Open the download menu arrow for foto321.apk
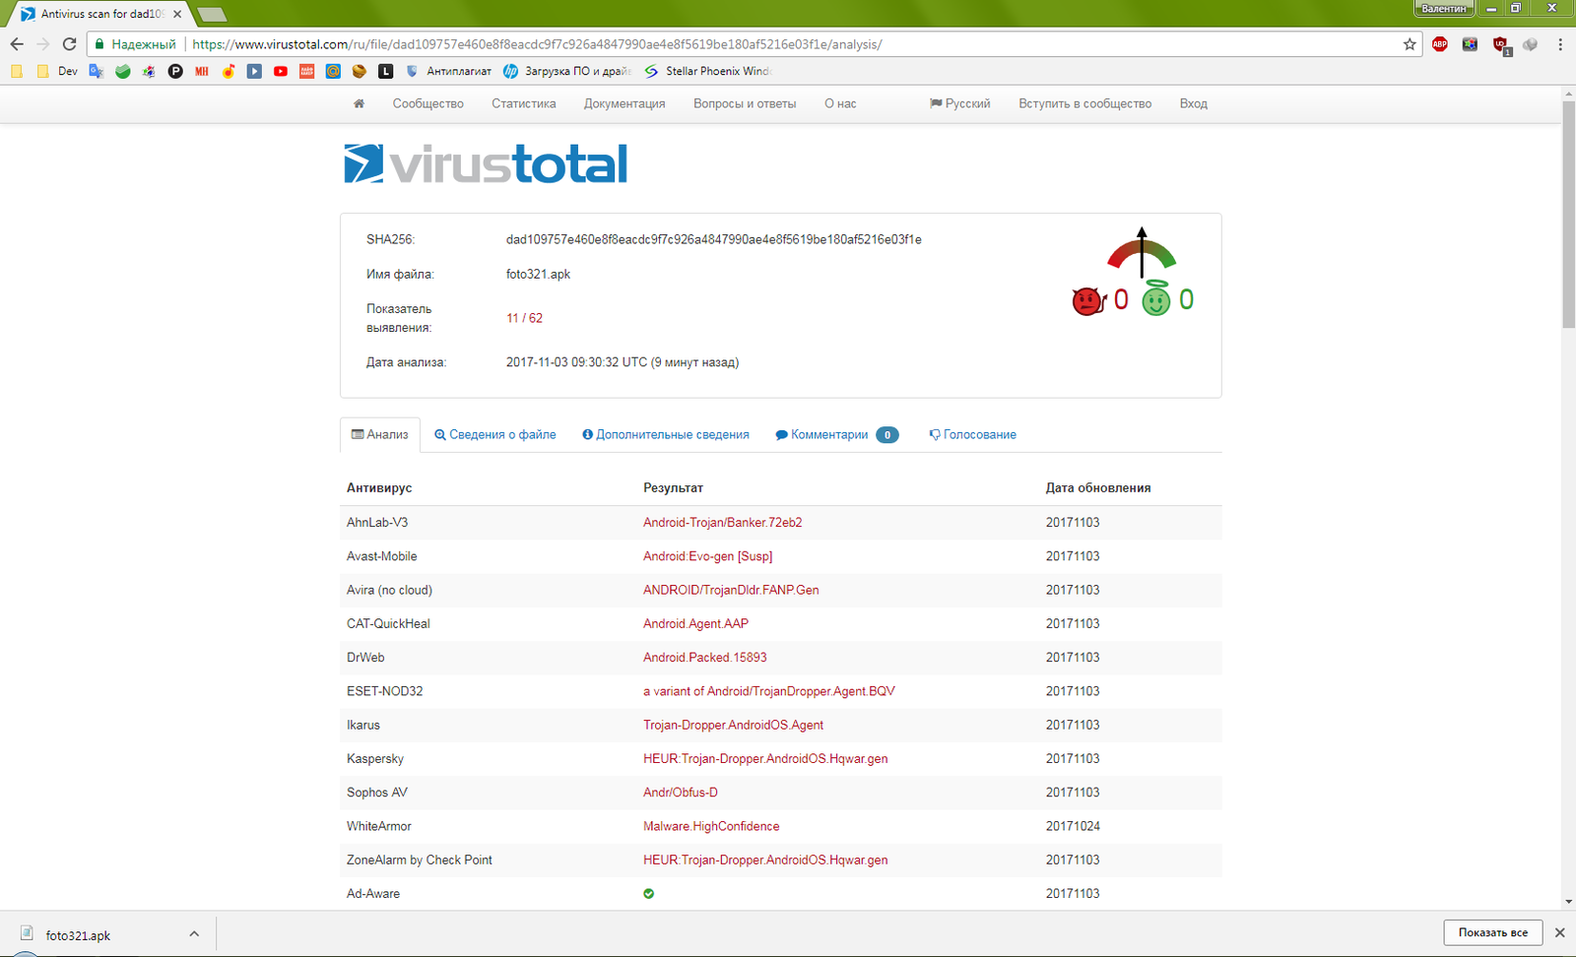Screen dimensions: 1576x957 pyautogui.click(x=194, y=934)
